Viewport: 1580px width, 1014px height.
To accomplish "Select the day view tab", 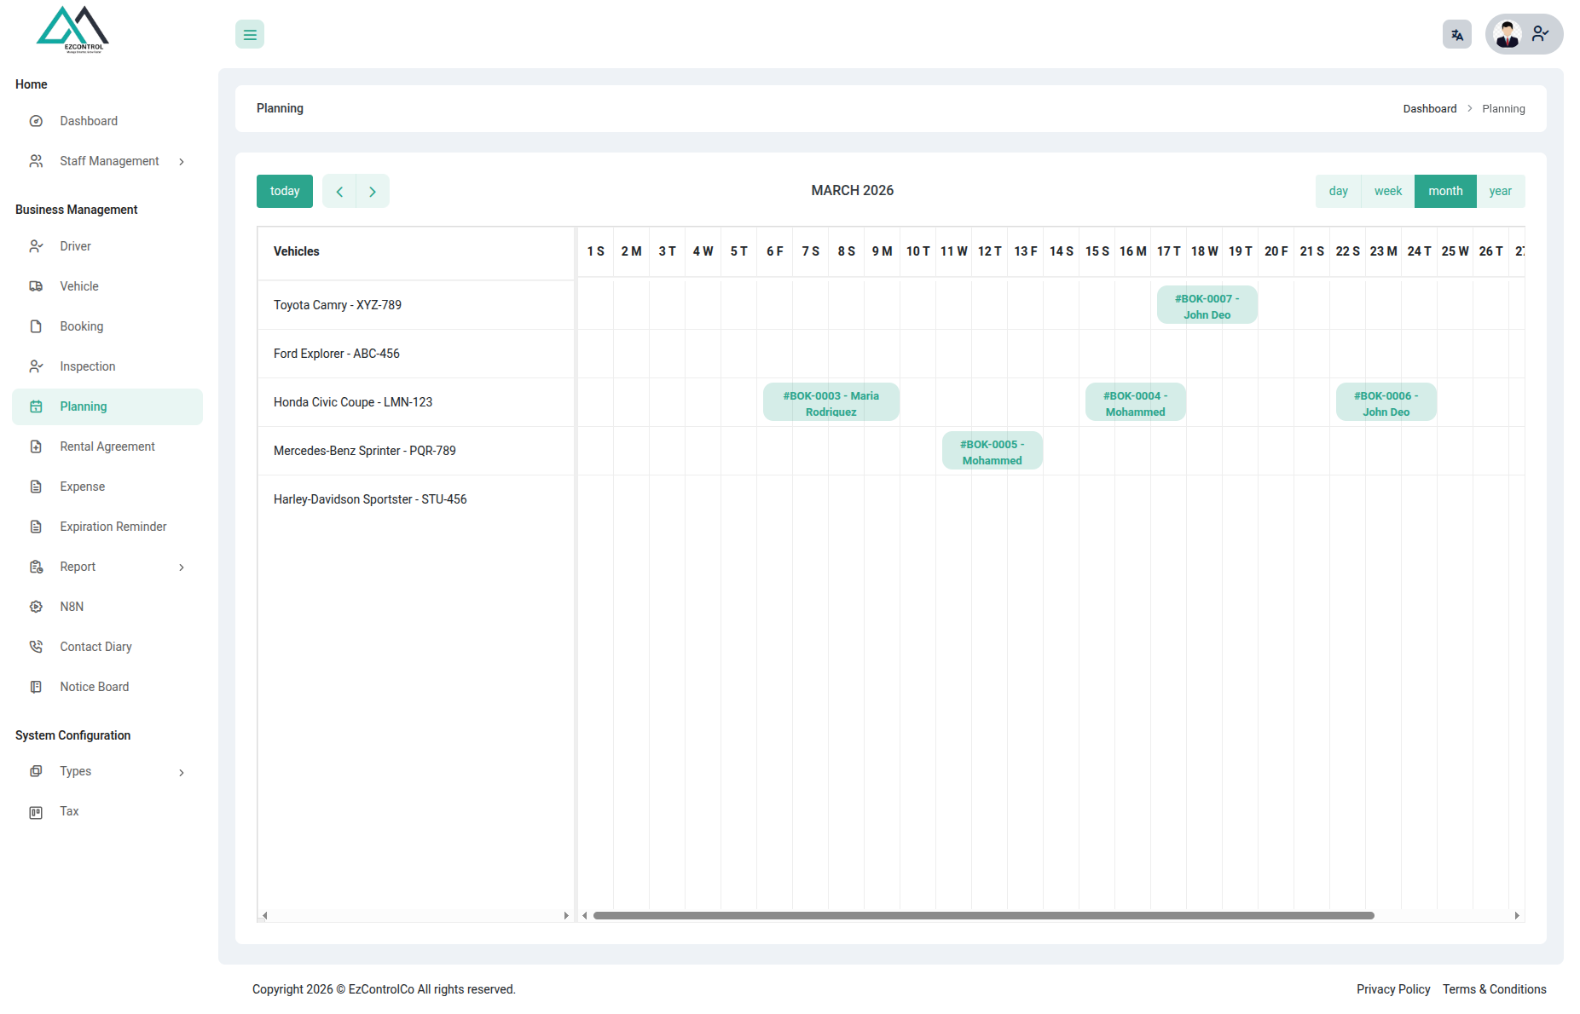I will tap(1338, 191).
